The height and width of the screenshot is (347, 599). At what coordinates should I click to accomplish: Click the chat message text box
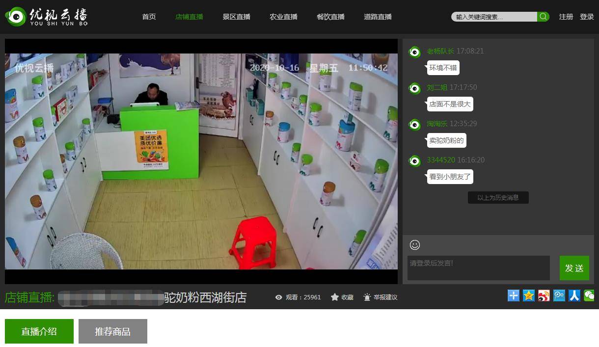pos(478,268)
